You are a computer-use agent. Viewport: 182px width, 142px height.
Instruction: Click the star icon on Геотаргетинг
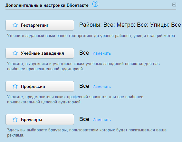point(15,25)
